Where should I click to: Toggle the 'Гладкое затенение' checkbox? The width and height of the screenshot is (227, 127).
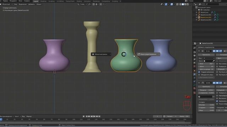coord(199,72)
